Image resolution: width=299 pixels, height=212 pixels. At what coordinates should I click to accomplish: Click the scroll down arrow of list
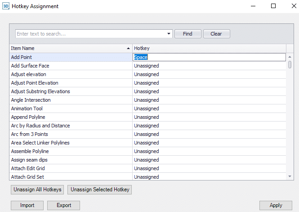coord(290,176)
